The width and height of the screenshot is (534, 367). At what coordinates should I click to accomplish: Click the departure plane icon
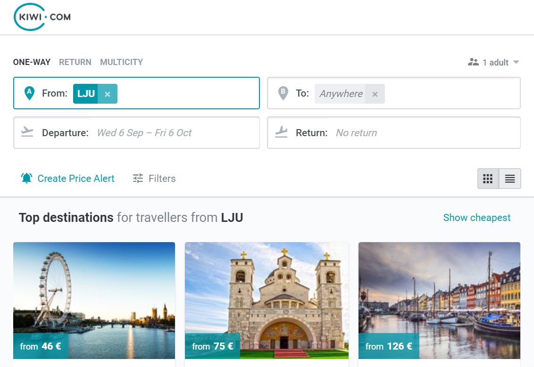(28, 132)
